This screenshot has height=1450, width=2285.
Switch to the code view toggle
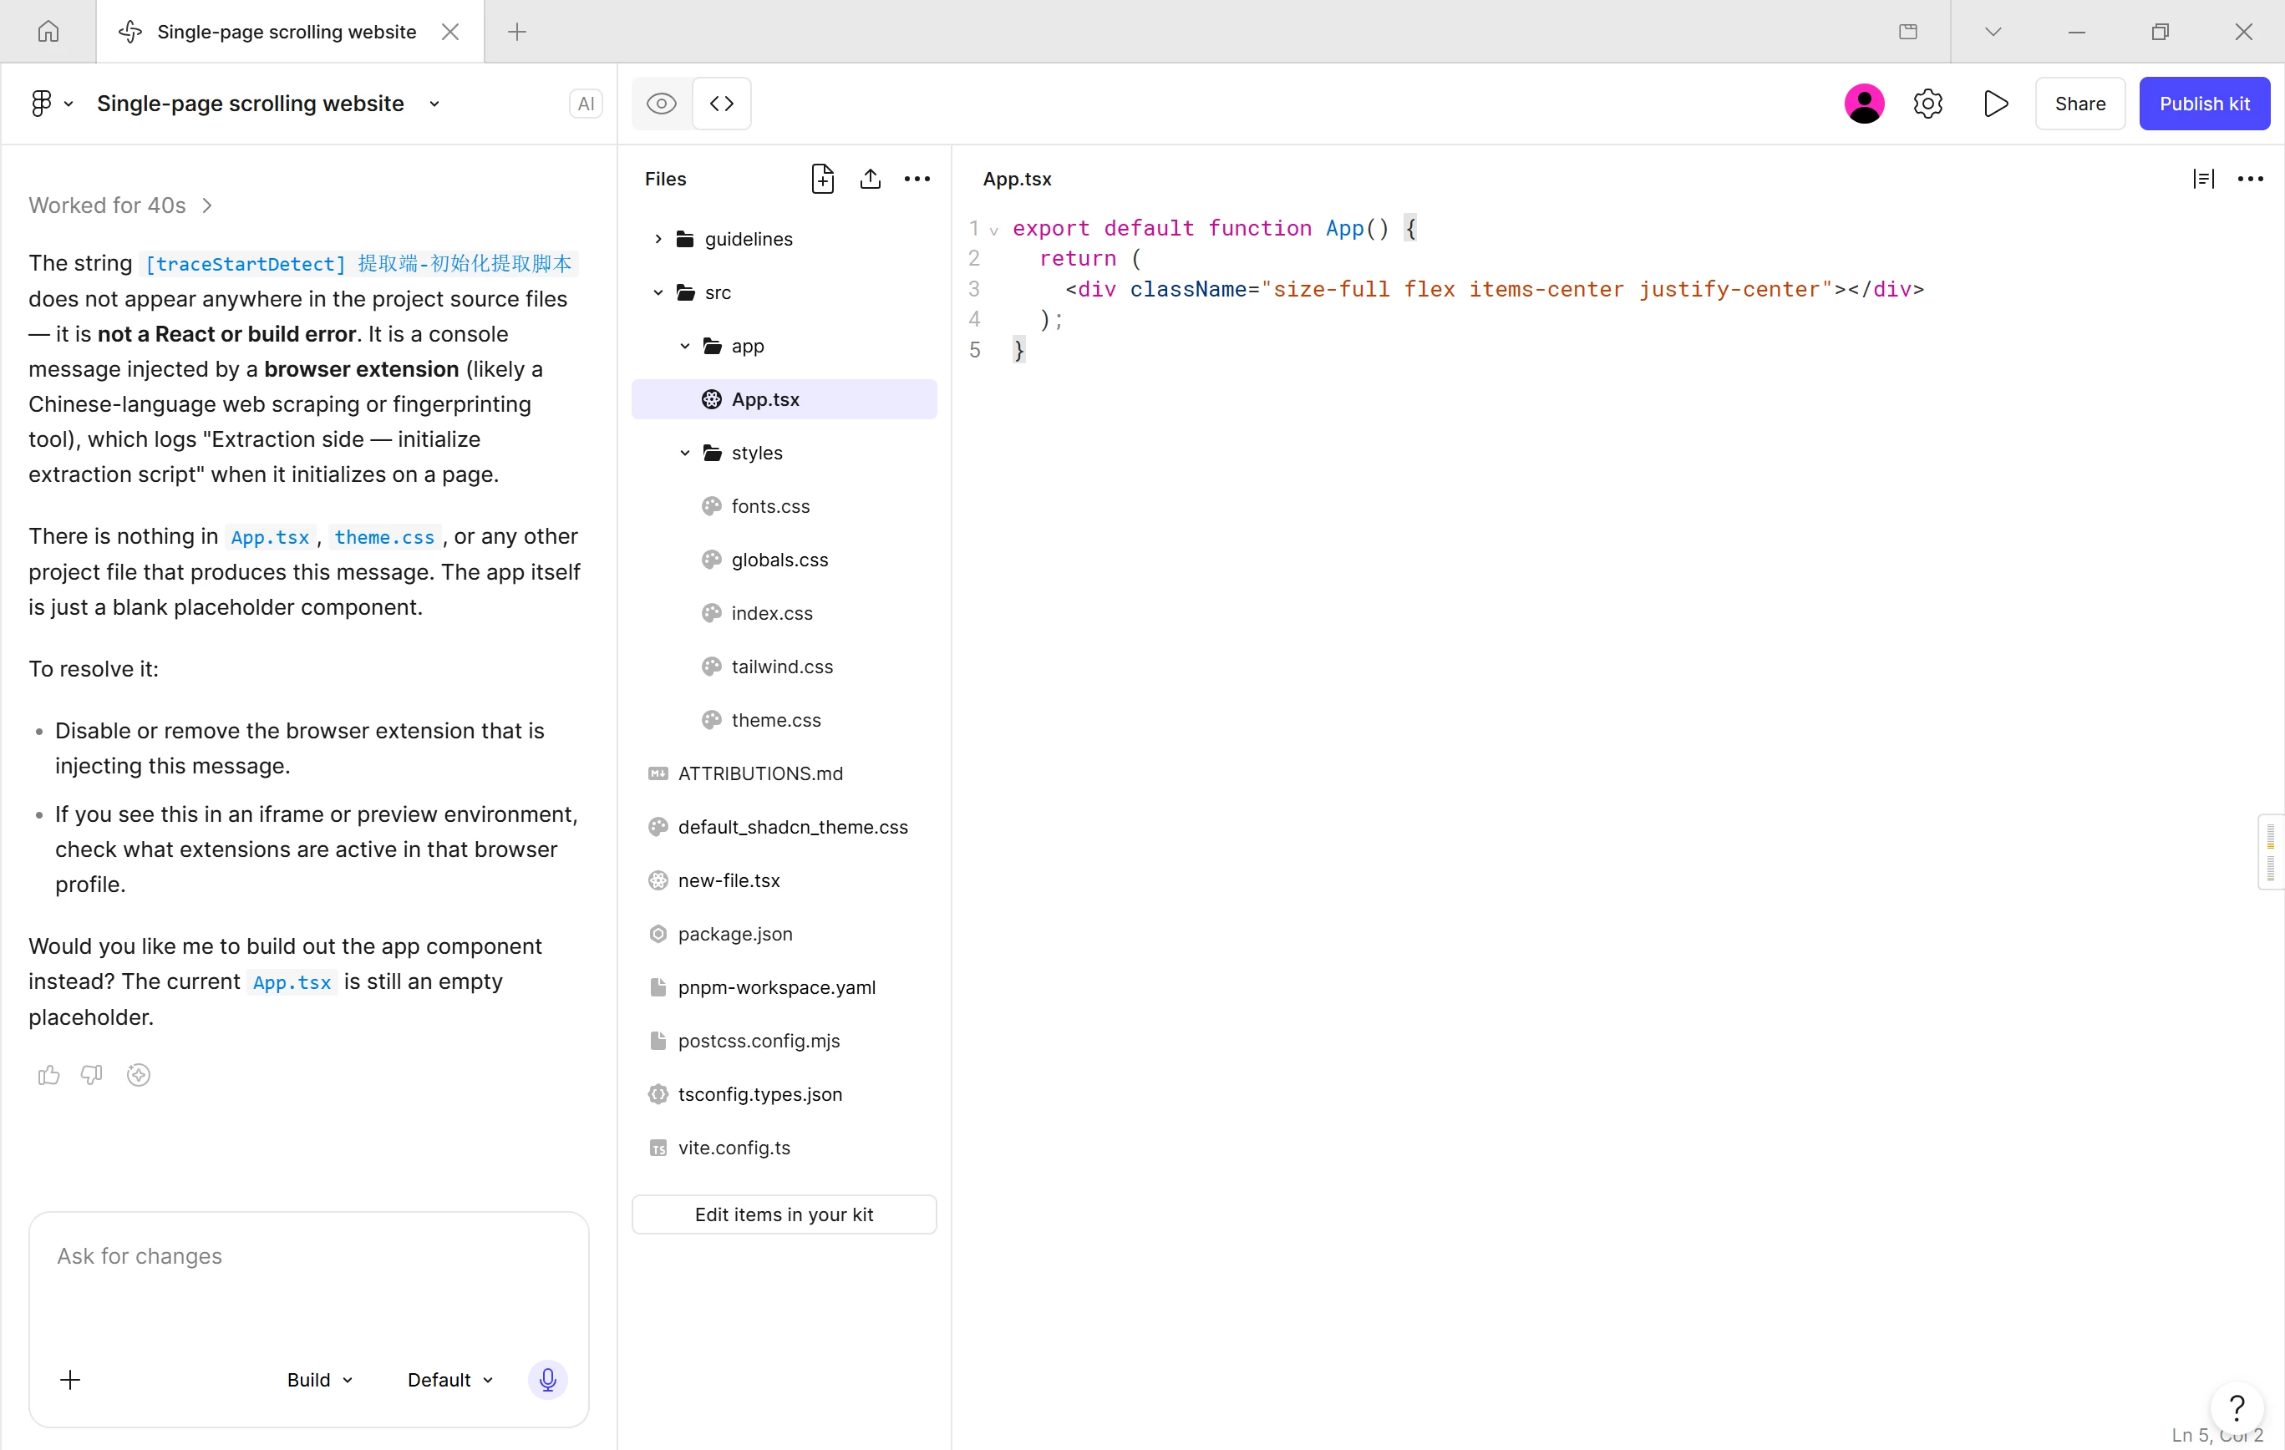722,104
